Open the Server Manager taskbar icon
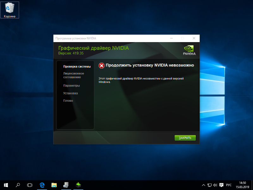 (66, 185)
